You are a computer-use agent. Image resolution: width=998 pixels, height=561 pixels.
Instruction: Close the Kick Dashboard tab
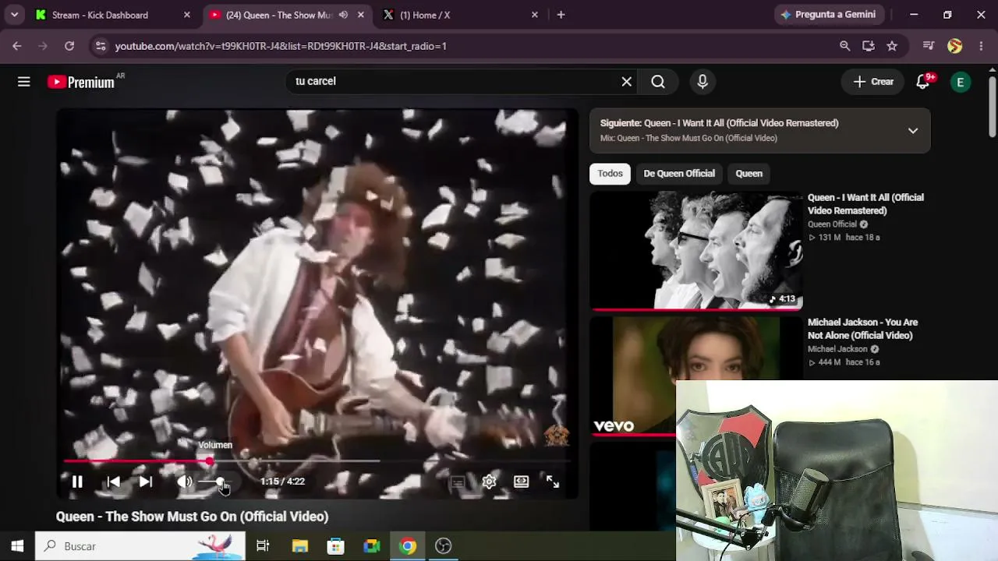187,15
